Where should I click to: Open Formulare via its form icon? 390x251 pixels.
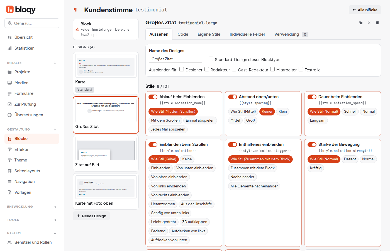(9, 93)
